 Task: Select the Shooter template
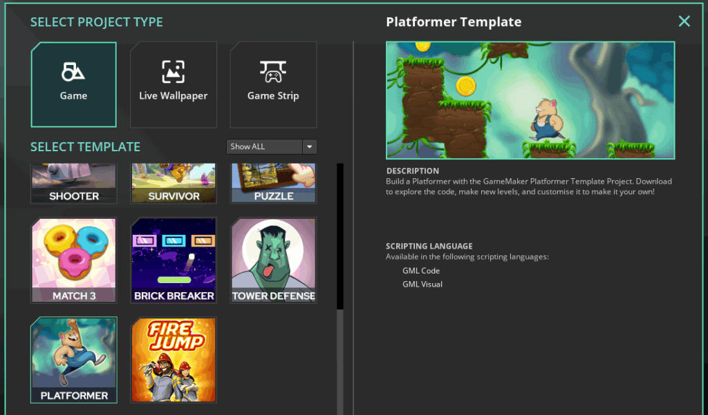pyautogui.click(x=74, y=184)
